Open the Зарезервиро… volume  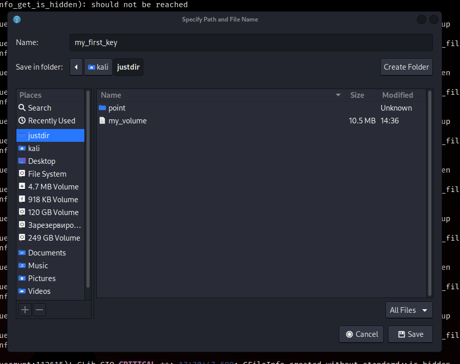coord(50,225)
